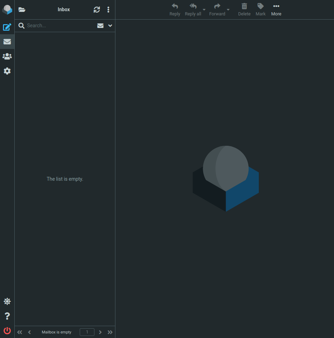Screen dimensions: 334x338
Task: Open the list options three-dot menu
Action: pos(108,10)
